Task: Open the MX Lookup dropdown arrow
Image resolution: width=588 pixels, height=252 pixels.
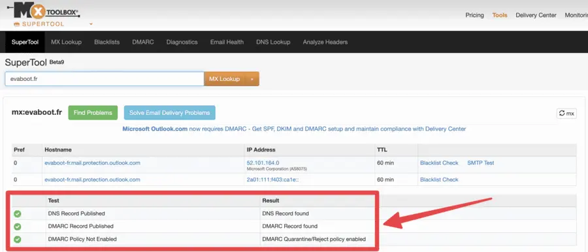Action: [252, 79]
